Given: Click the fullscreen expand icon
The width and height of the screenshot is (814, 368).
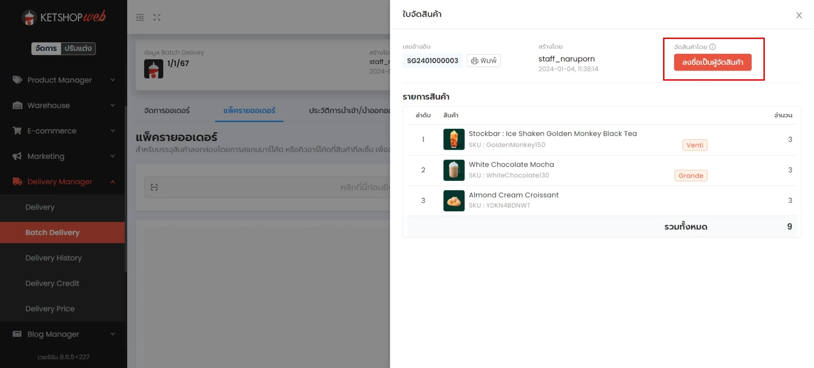Looking at the screenshot, I should (157, 17).
